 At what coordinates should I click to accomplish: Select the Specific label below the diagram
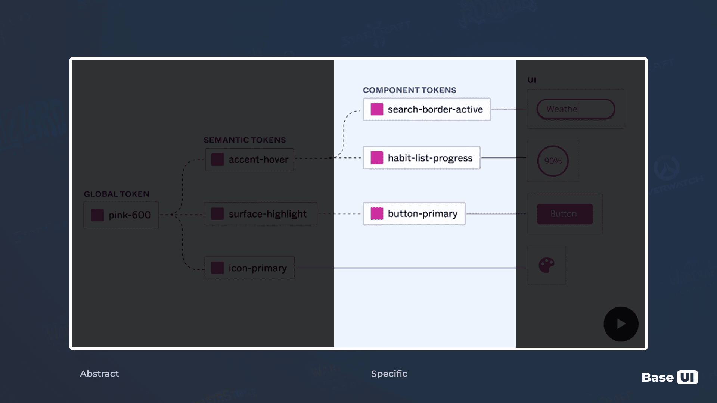[389, 374]
